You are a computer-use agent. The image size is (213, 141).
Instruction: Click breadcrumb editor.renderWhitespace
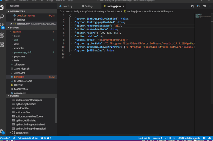click(x=160, y=12)
